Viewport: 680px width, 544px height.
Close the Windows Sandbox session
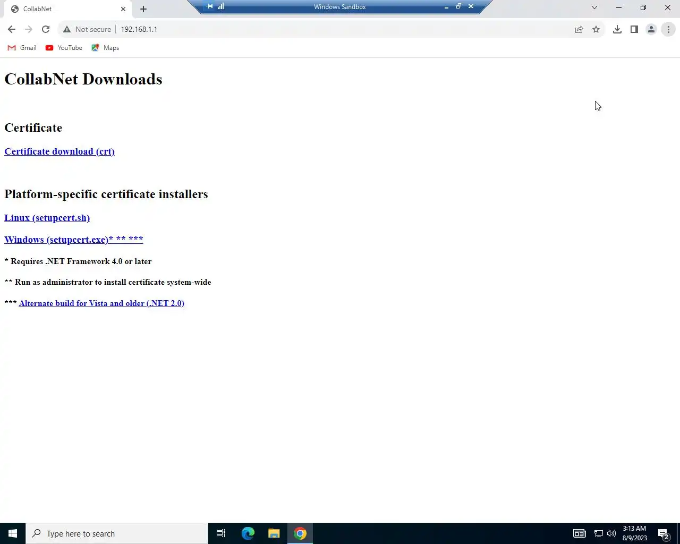(471, 6)
